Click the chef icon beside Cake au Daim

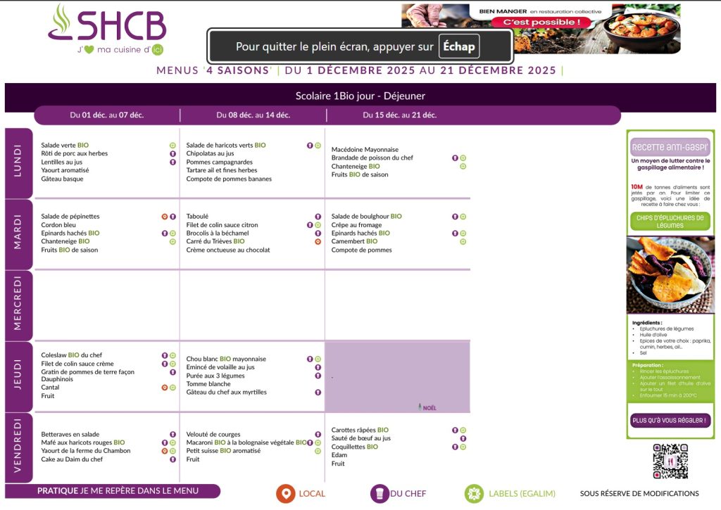[x=173, y=459]
